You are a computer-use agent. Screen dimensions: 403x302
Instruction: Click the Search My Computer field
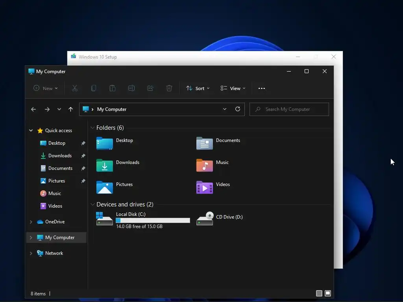pos(289,109)
